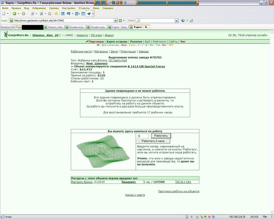Switch to the Simonov_Alex tab
This screenshot has width=274, height=219.
[54, 27]
